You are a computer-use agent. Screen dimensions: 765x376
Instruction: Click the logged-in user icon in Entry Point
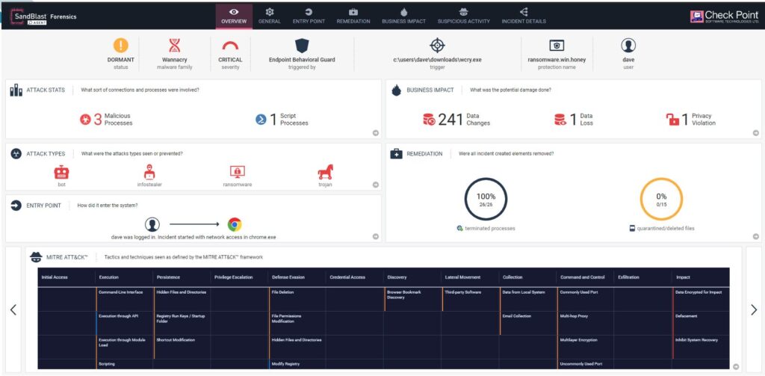(152, 224)
